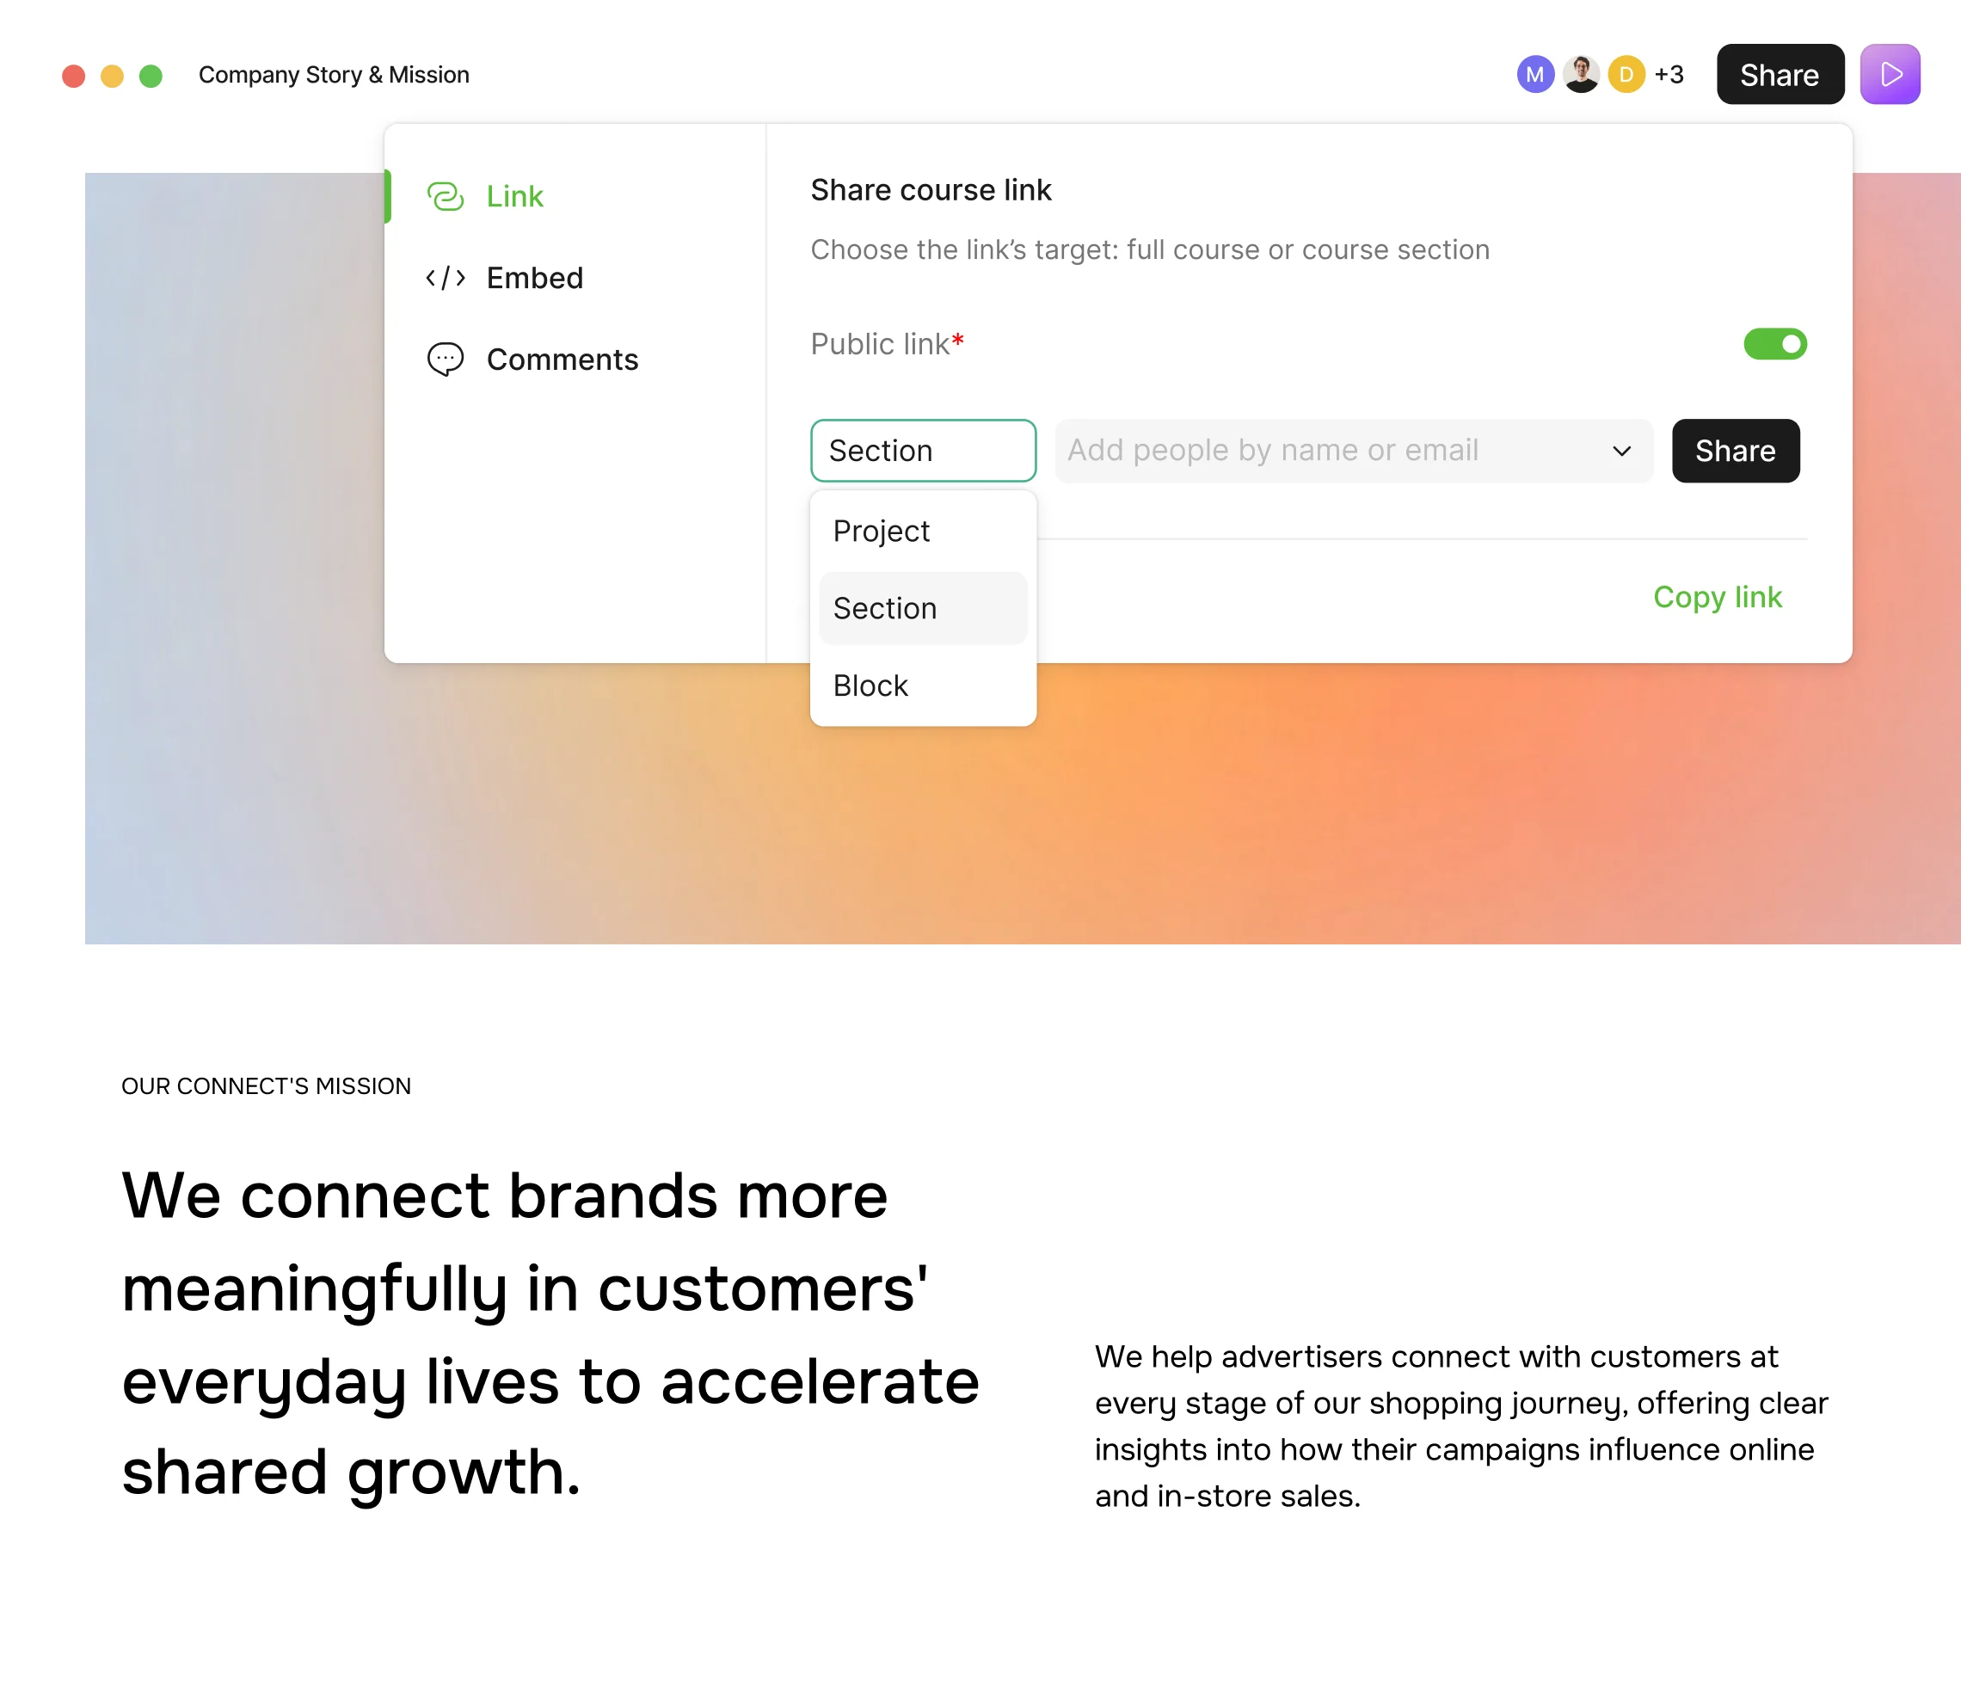Screen dimensions: 1961x1703
Task: Collapse the Section target dropdown
Action: 923,451
